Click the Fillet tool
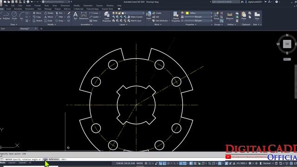 coord(59,17)
